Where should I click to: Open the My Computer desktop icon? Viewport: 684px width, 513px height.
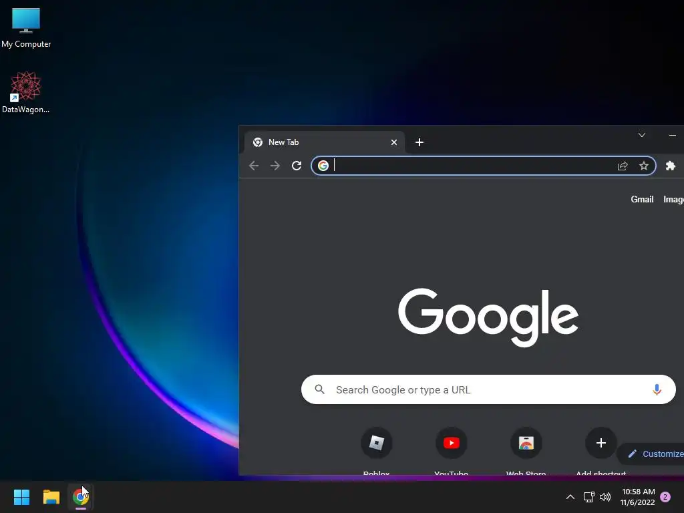26,27
